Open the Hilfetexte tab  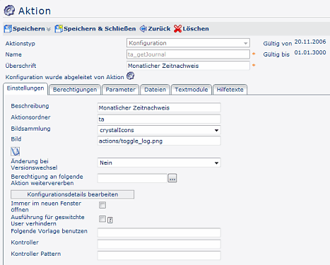click(230, 90)
